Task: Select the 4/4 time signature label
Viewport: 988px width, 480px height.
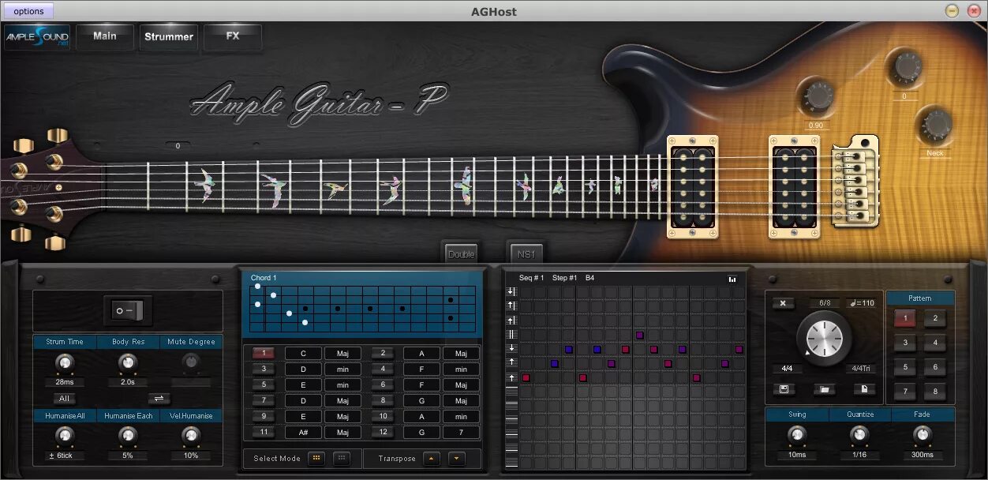Action: [787, 369]
